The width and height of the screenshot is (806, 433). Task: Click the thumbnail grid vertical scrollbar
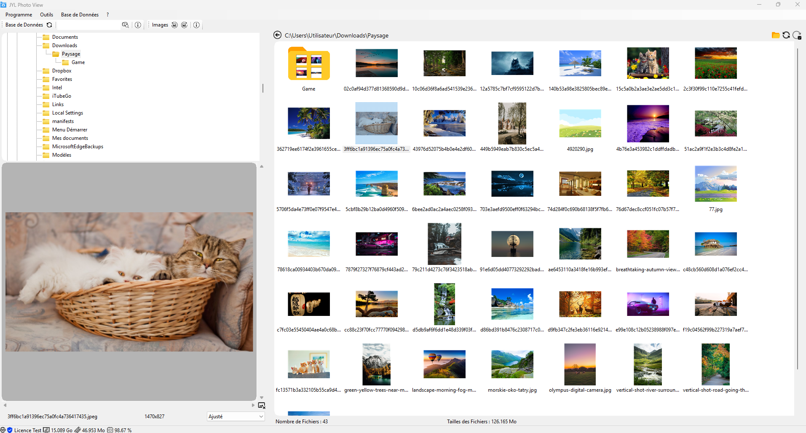(x=797, y=208)
